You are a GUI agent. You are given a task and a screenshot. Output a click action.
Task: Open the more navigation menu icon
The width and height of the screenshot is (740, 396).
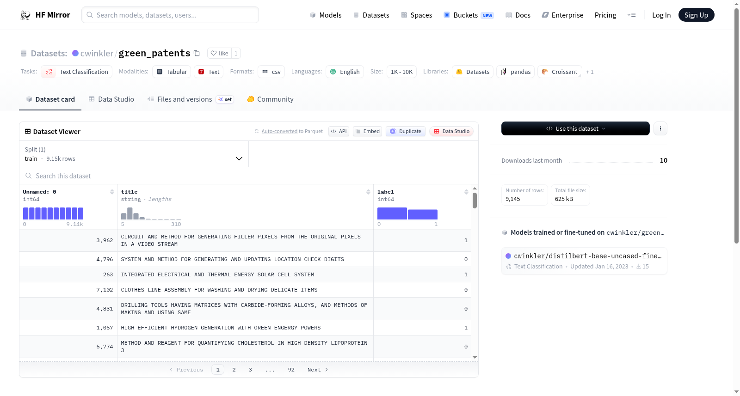click(631, 15)
